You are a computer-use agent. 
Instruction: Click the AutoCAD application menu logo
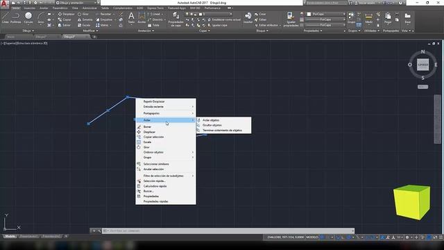point(4,4)
